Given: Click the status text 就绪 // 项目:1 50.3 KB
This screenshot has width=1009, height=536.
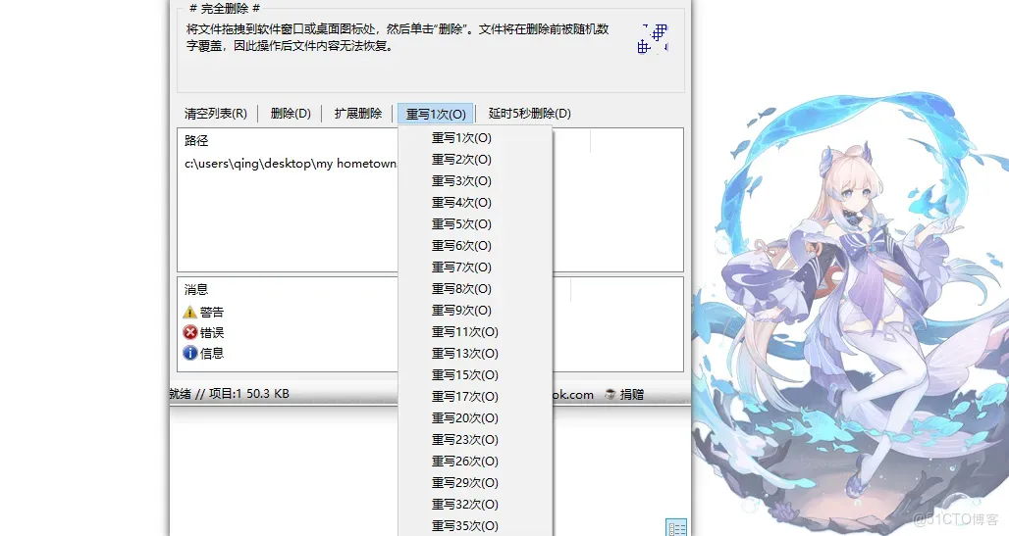Looking at the screenshot, I should [x=229, y=394].
